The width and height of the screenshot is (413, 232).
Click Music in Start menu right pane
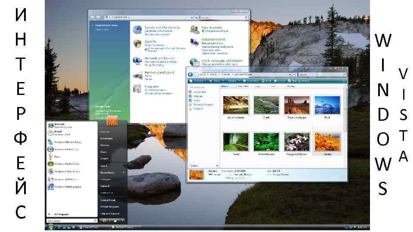[103, 152]
